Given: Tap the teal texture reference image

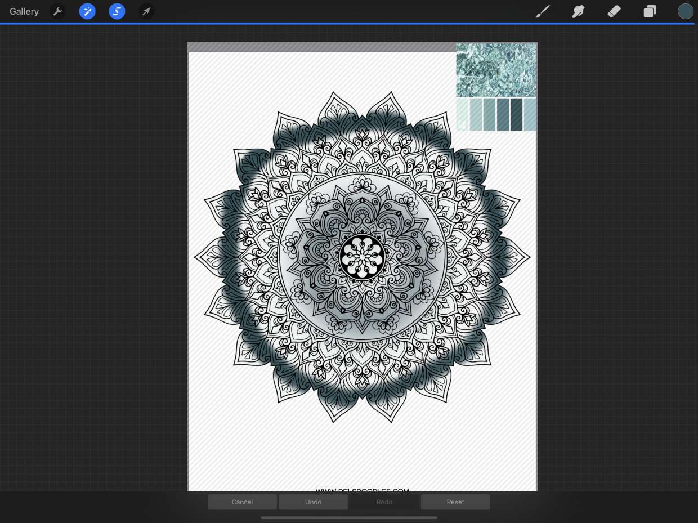Looking at the screenshot, I should coord(496,70).
